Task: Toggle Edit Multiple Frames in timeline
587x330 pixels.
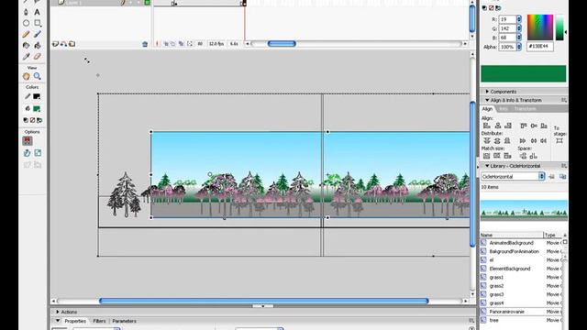Action: [x=182, y=44]
